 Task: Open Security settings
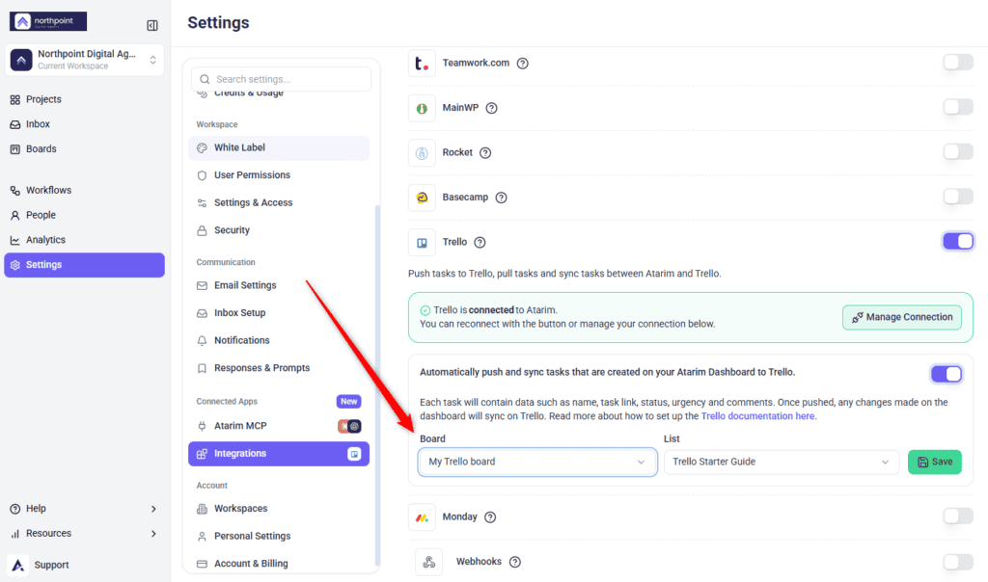point(279,230)
